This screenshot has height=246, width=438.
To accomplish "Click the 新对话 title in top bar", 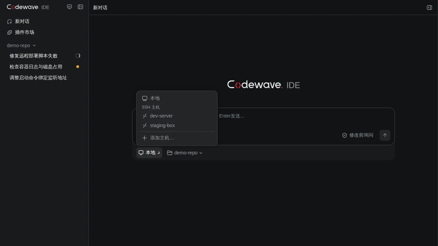I will 100,8.
